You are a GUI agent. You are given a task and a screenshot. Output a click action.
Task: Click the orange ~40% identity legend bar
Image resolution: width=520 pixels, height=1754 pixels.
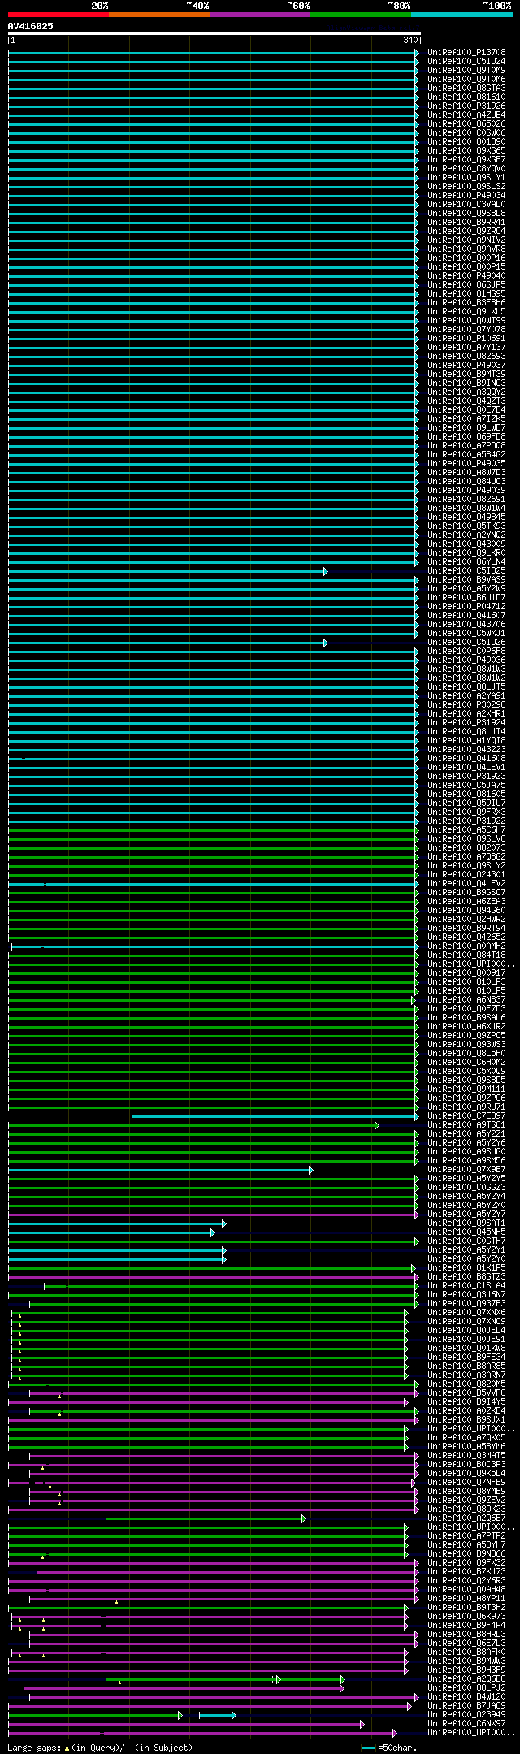click(x=159, y=14)
